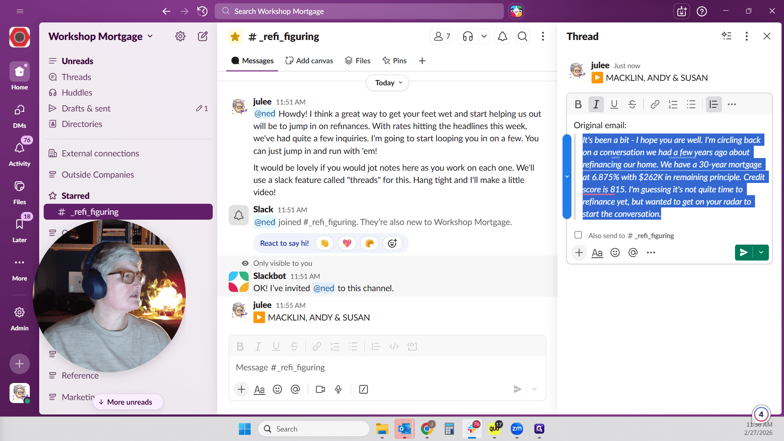Click the @ned mention in julee's message

click(x=265, y=114)
